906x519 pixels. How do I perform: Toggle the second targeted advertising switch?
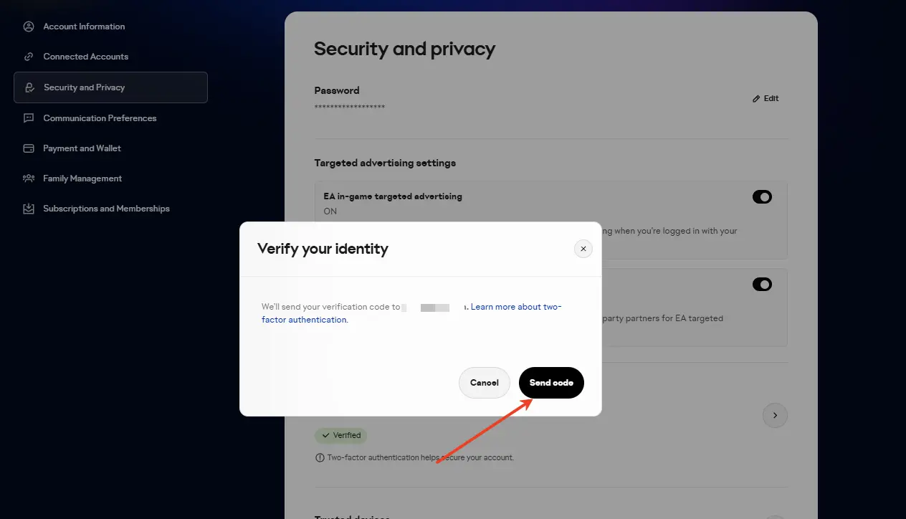click(762, 285)
